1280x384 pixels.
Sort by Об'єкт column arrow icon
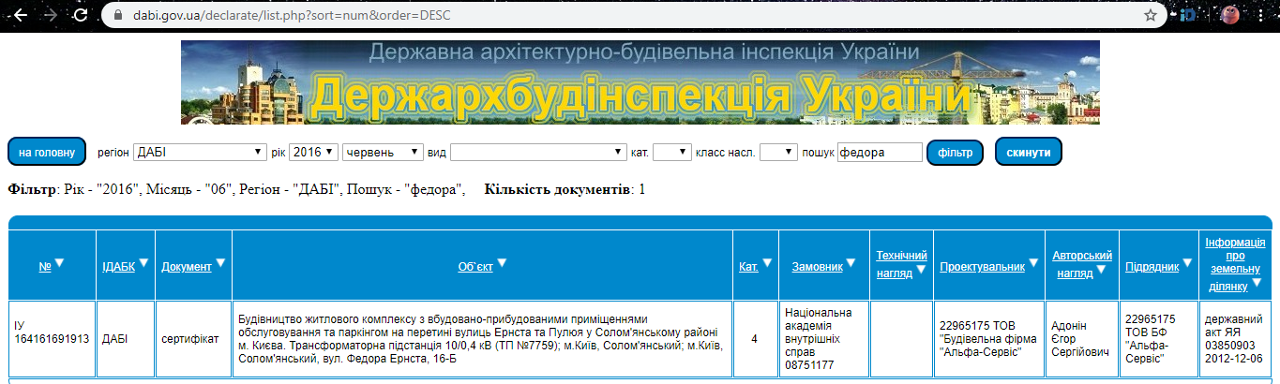(502, 264)
